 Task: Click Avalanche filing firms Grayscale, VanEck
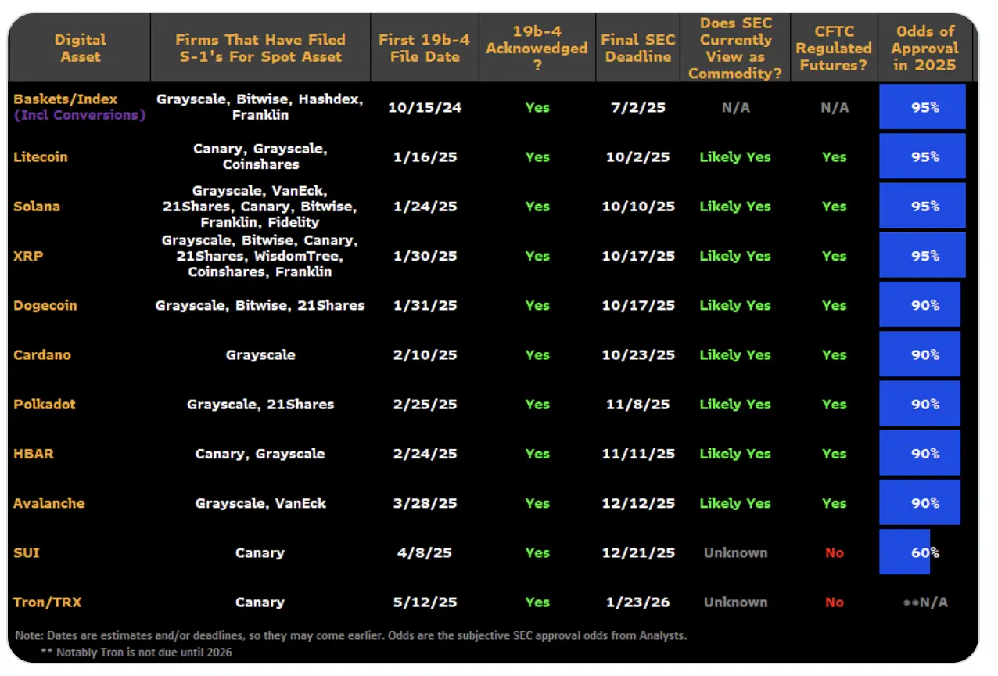(260, 503)
